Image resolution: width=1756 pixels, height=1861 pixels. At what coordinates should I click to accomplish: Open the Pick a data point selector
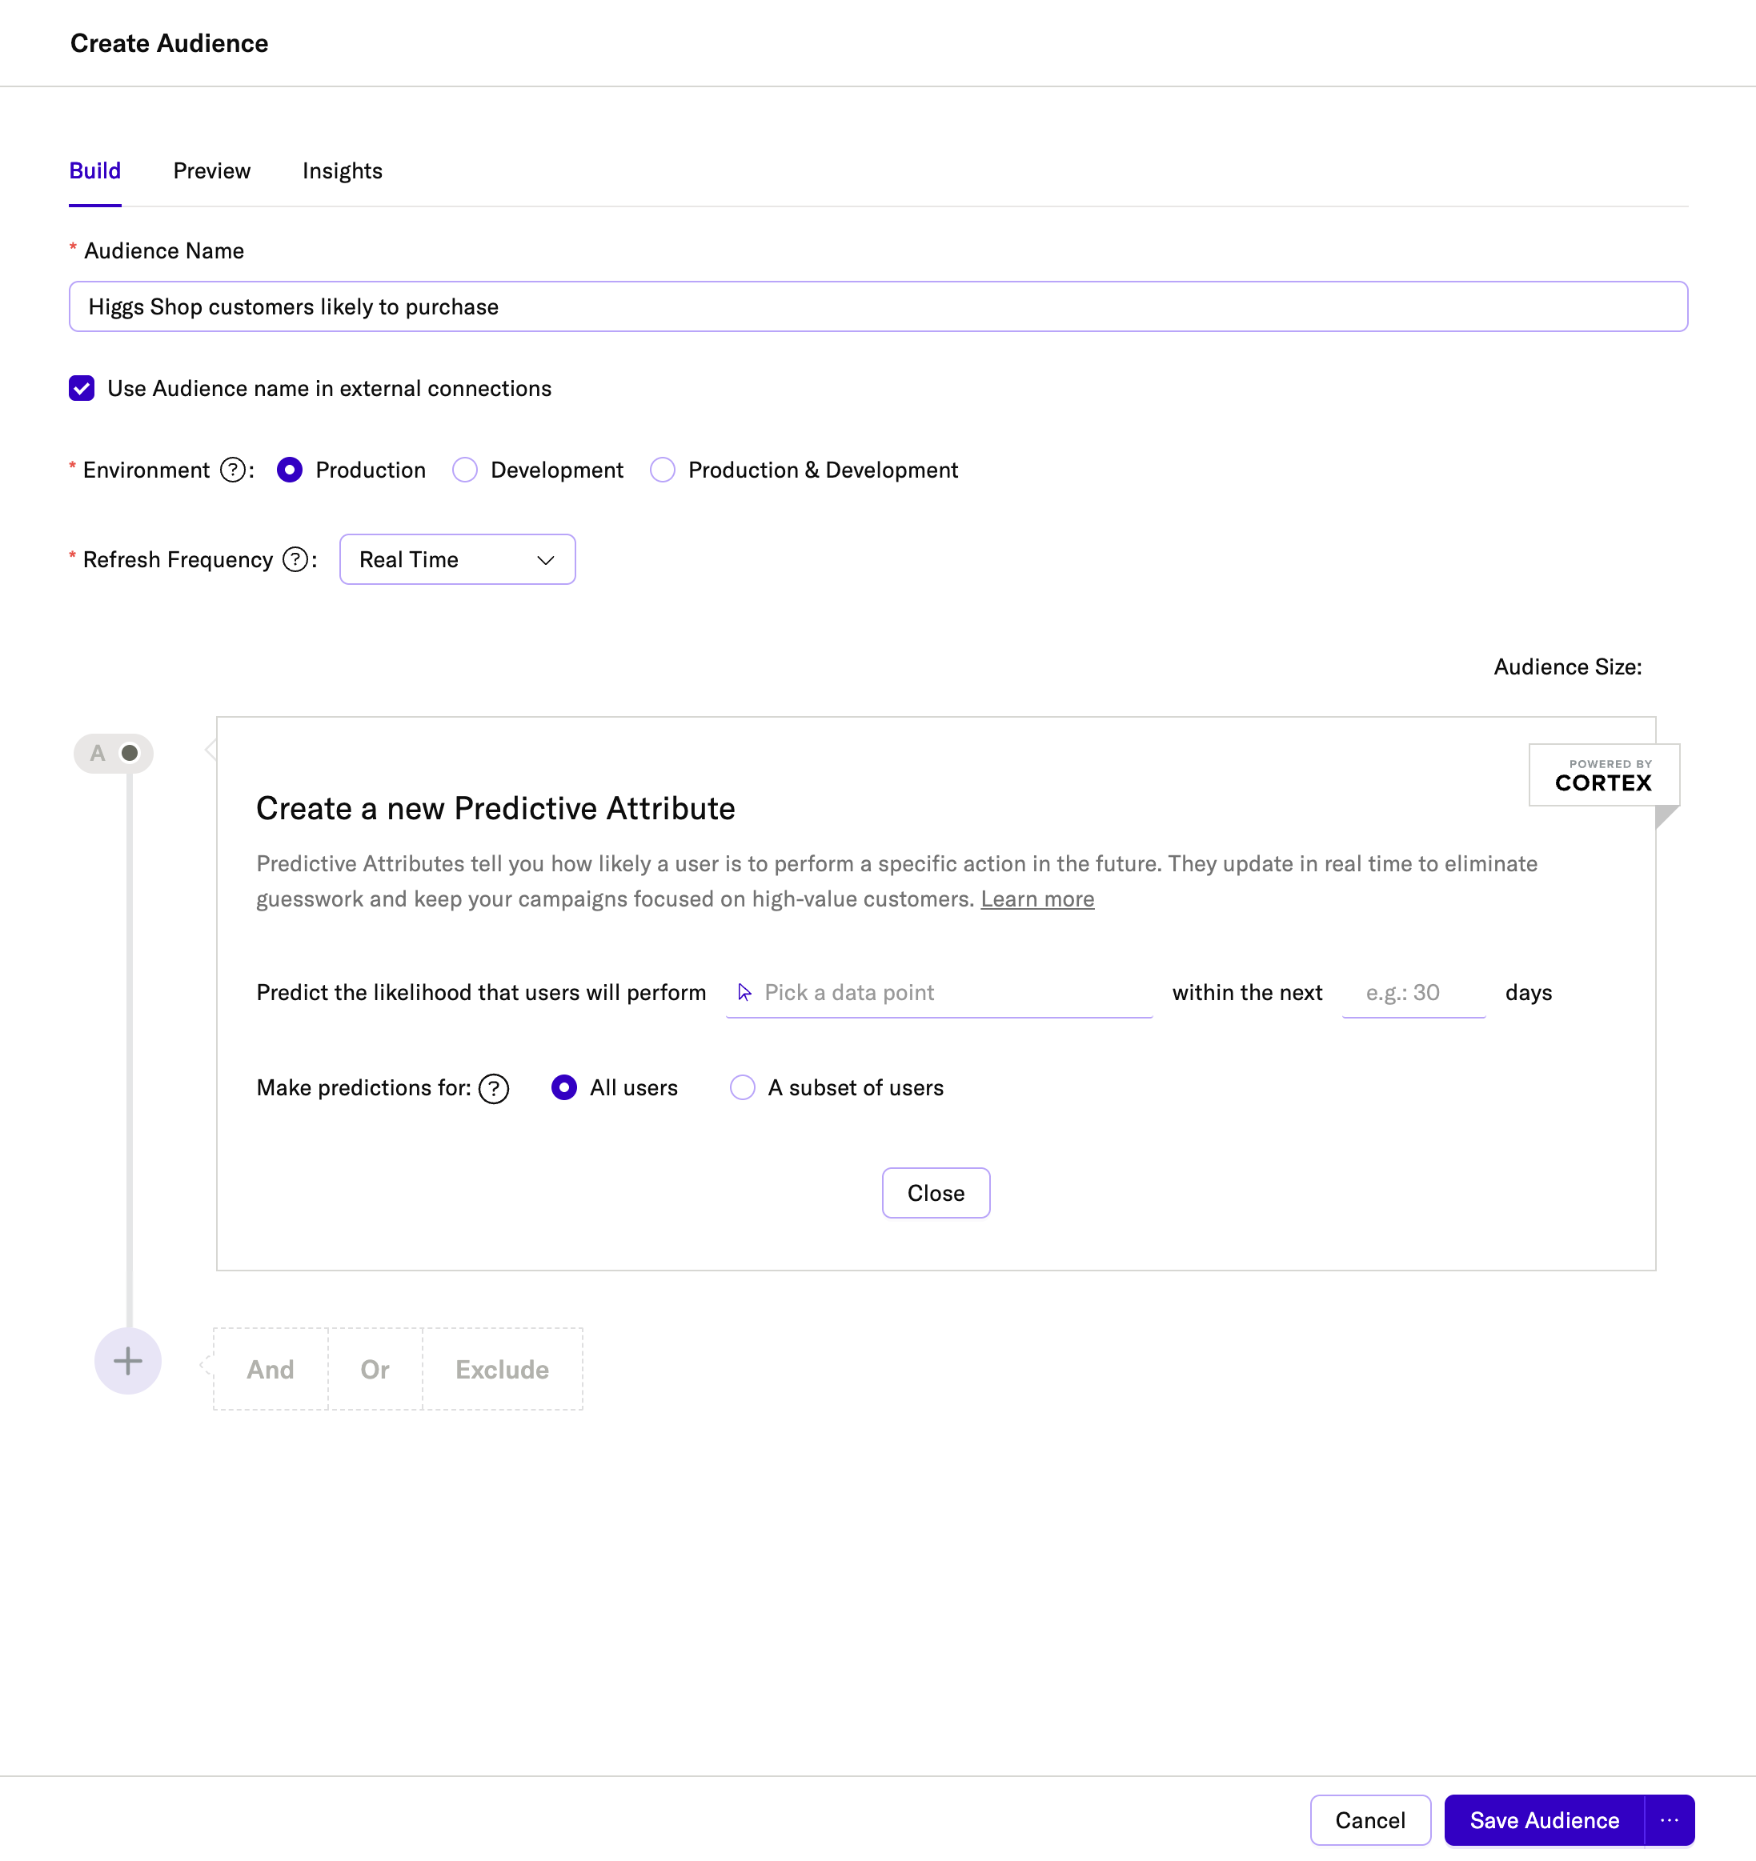click(938, 992)
